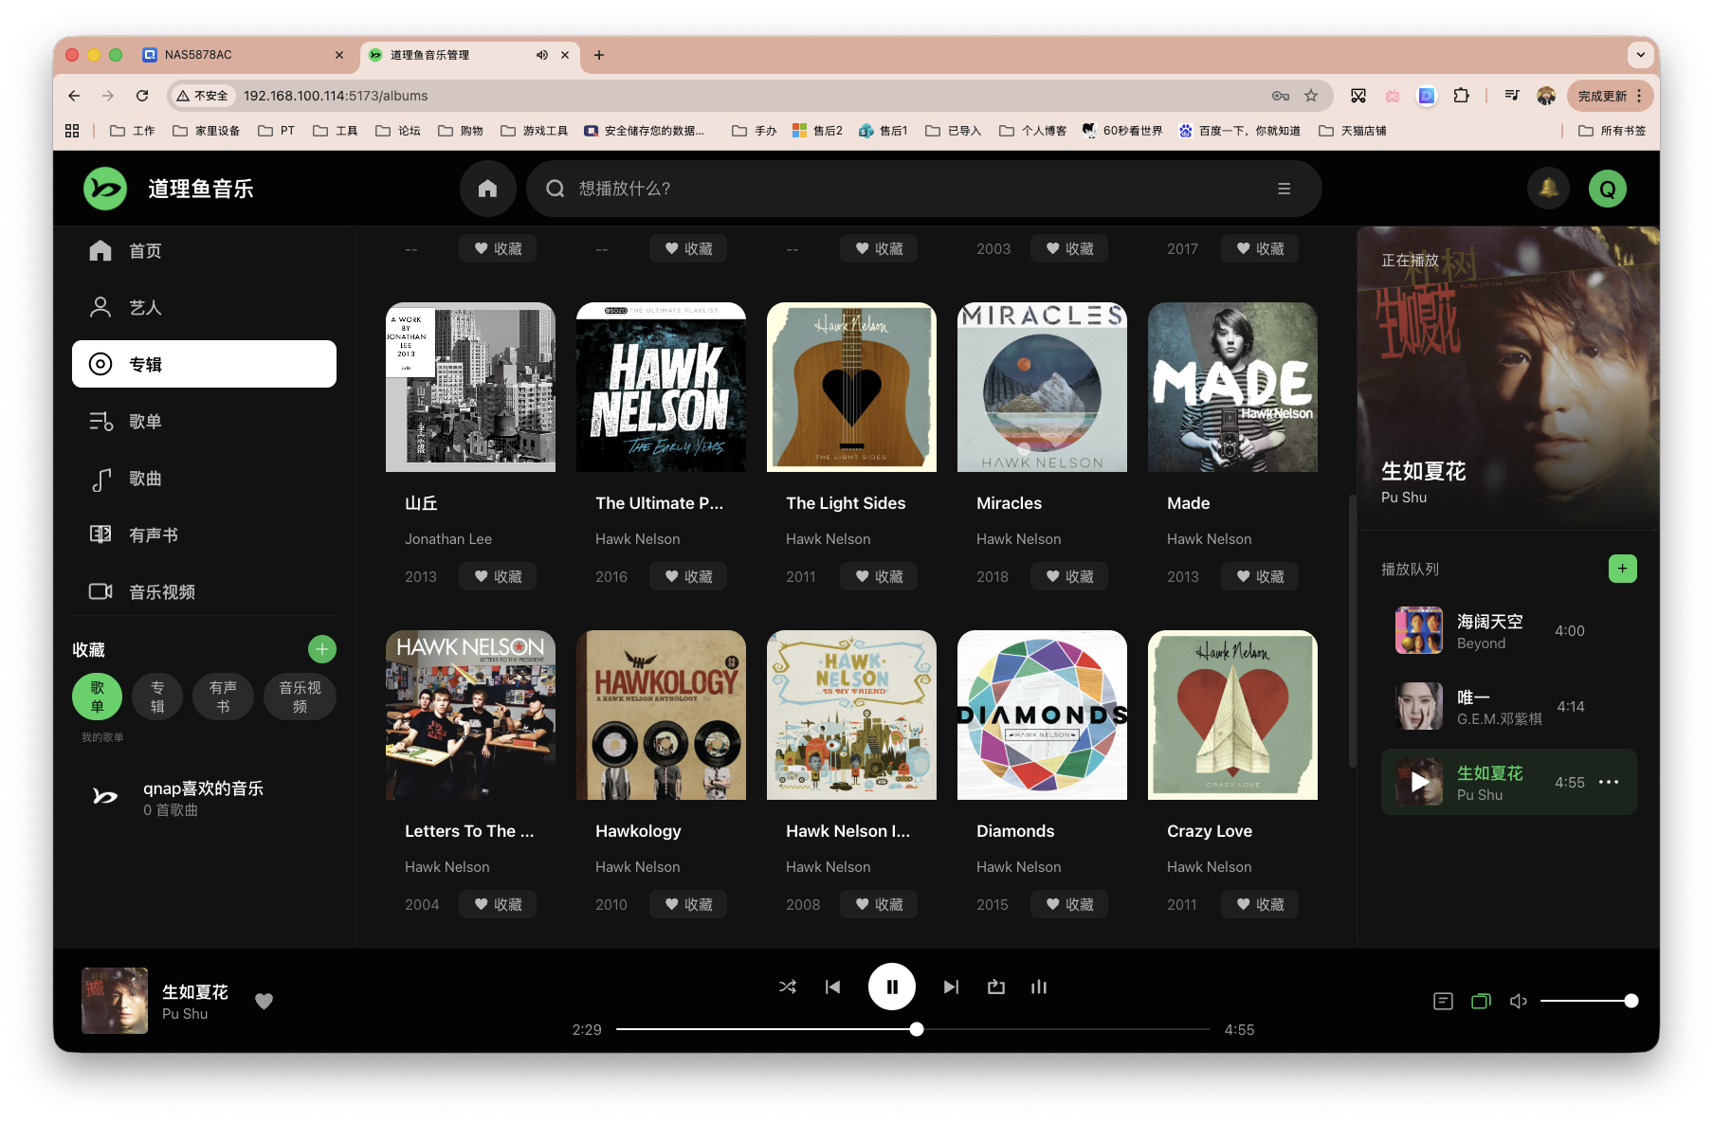
Task: Open more options for 生如夏花 in queue
Action: click(1609, 782)
